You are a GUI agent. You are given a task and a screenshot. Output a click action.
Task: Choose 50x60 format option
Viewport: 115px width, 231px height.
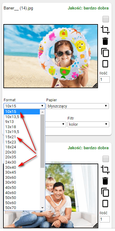click(x=22, y=203)
